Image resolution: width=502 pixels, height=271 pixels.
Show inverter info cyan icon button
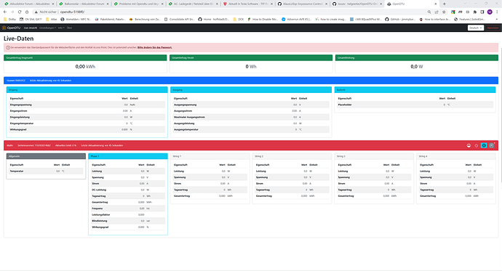tap(484, 145)
